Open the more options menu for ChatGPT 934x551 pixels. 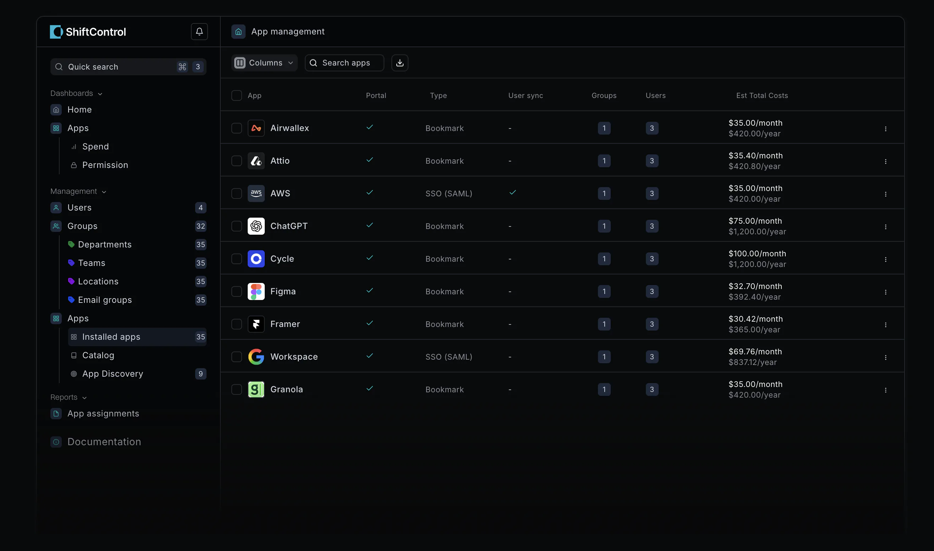pos(885,227)
